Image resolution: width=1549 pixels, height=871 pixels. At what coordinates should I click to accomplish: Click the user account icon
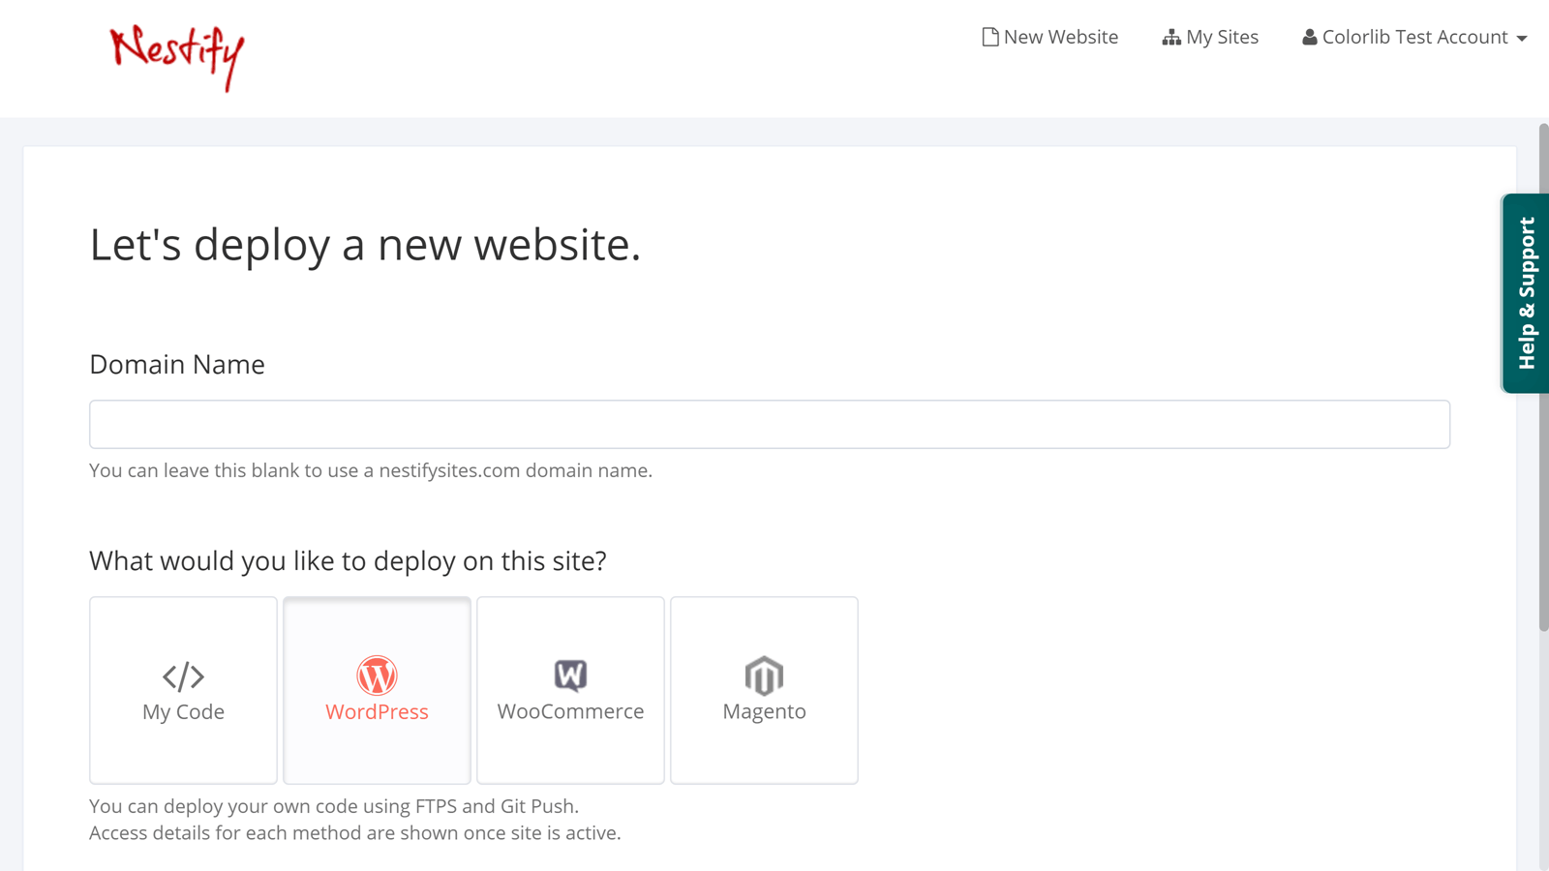coord(1309,37)
